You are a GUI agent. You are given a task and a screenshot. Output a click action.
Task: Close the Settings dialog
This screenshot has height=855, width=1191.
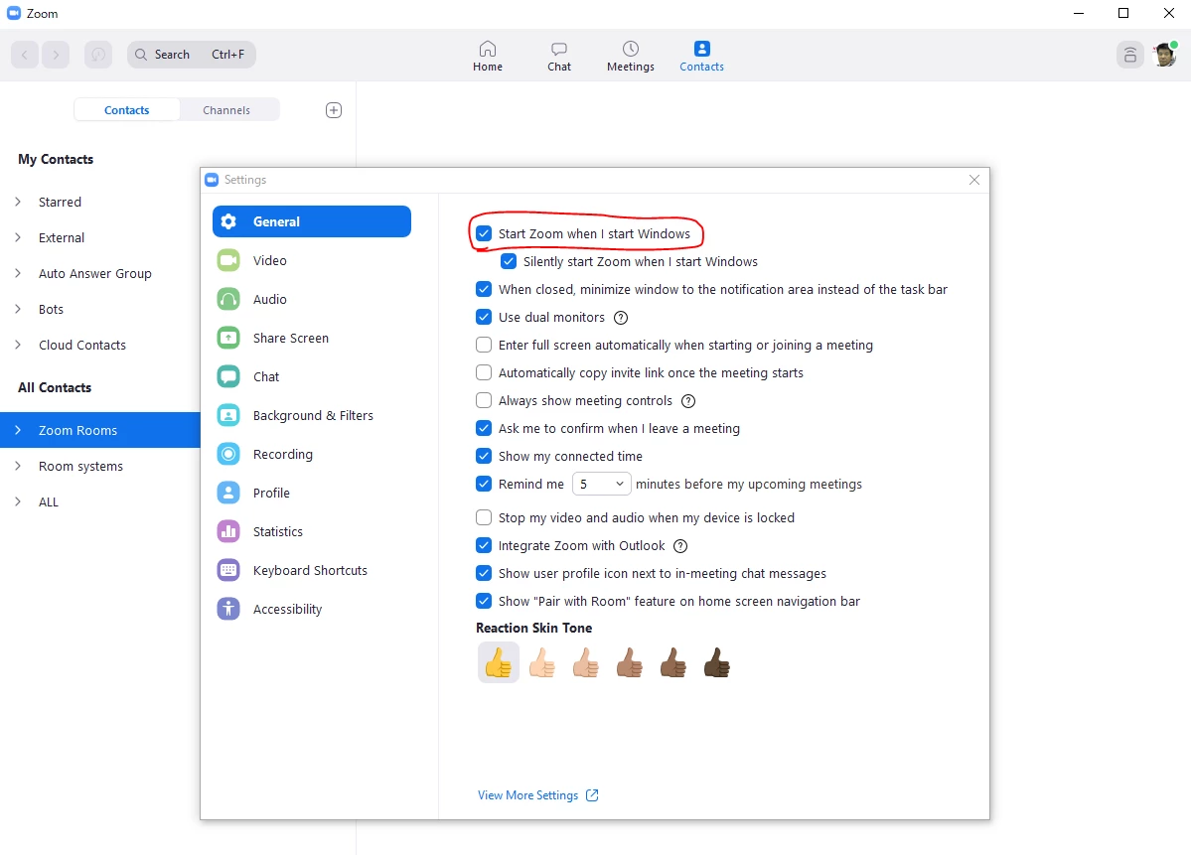974,180
